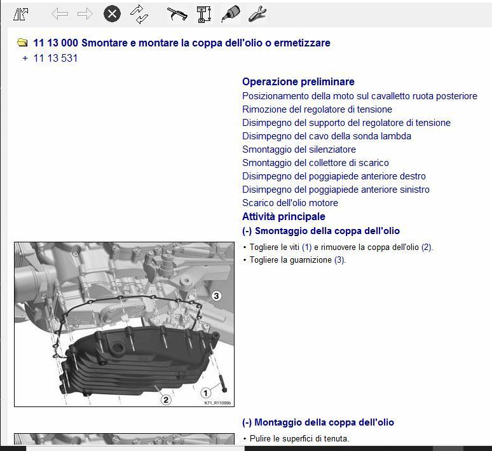Screen dimensions: 492x451
Task: Open Disimpegno del cavo della sonda lambda
Action: click(326, 136)
